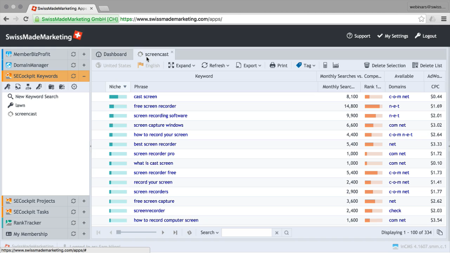The image size is (450, 253).
Task: Click the key-with-pencil edit icon
Action: pos(39,87)
